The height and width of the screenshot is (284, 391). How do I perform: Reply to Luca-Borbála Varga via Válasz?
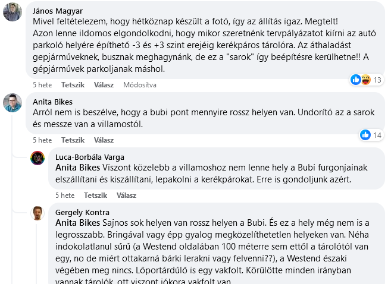coord(126,195)
